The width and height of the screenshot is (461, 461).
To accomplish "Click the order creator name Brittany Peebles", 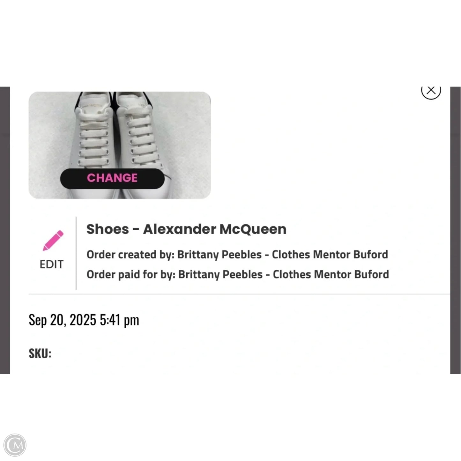I will pyautogui.click(x=219, y=254).
